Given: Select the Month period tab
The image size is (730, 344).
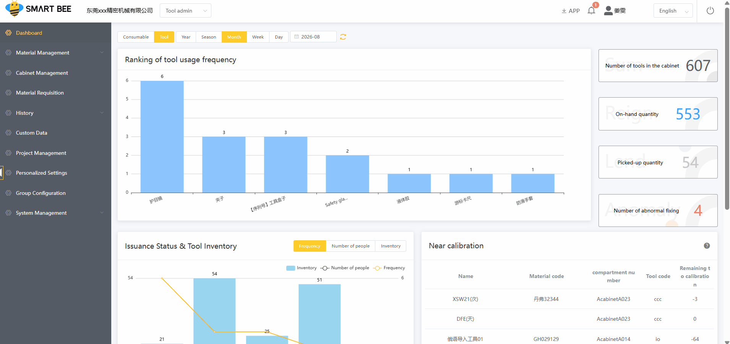Looking at the screenshot, I should [x=234, y=37].
